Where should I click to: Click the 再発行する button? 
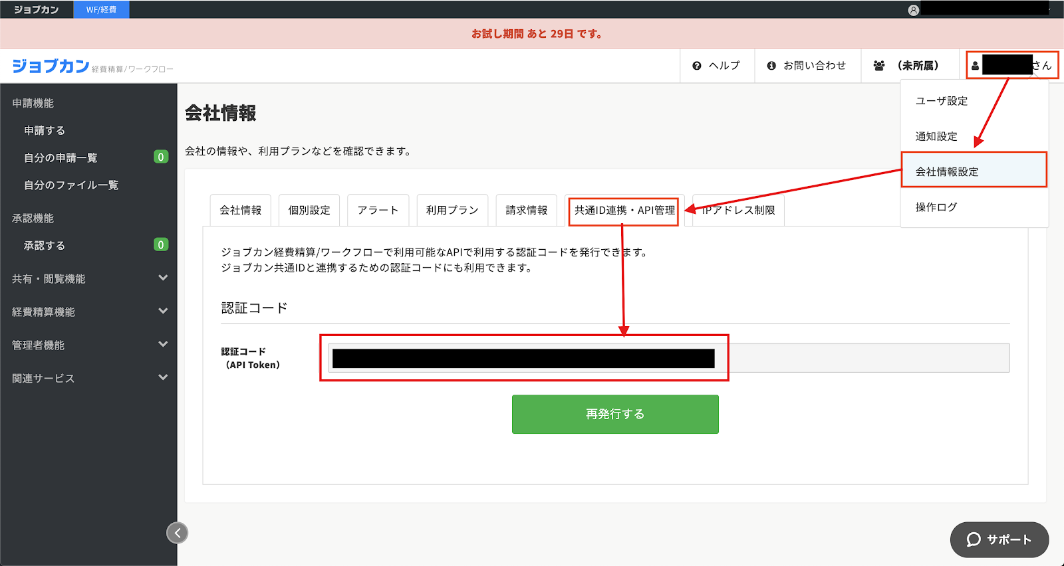pyautogui.click(x=615, y=414)
